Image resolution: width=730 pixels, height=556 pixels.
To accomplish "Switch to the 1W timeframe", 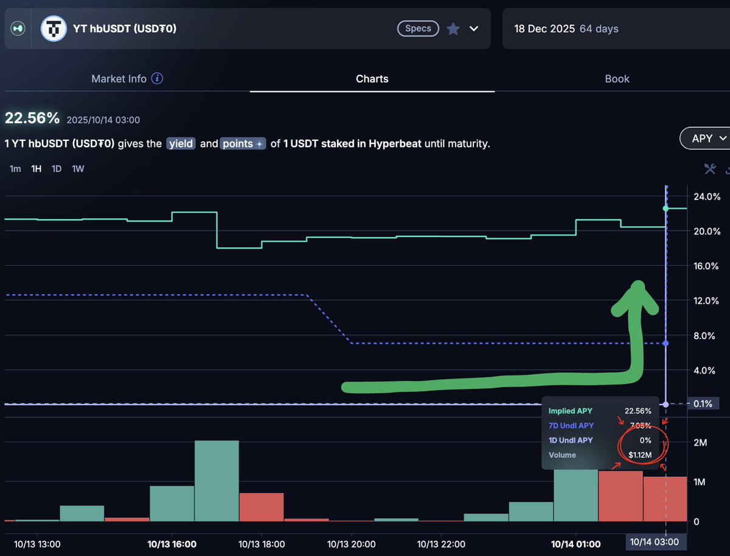I will [x=77, y=168].
